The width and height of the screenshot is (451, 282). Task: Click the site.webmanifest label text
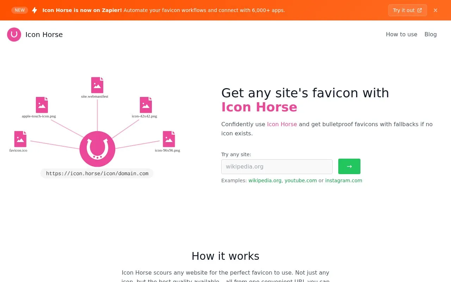(x=95, y=96)
